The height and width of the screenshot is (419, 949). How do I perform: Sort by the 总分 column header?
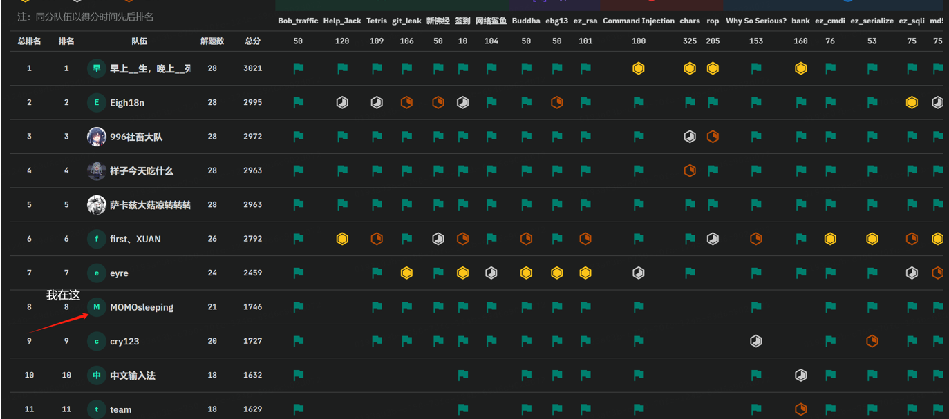(253, 41)
